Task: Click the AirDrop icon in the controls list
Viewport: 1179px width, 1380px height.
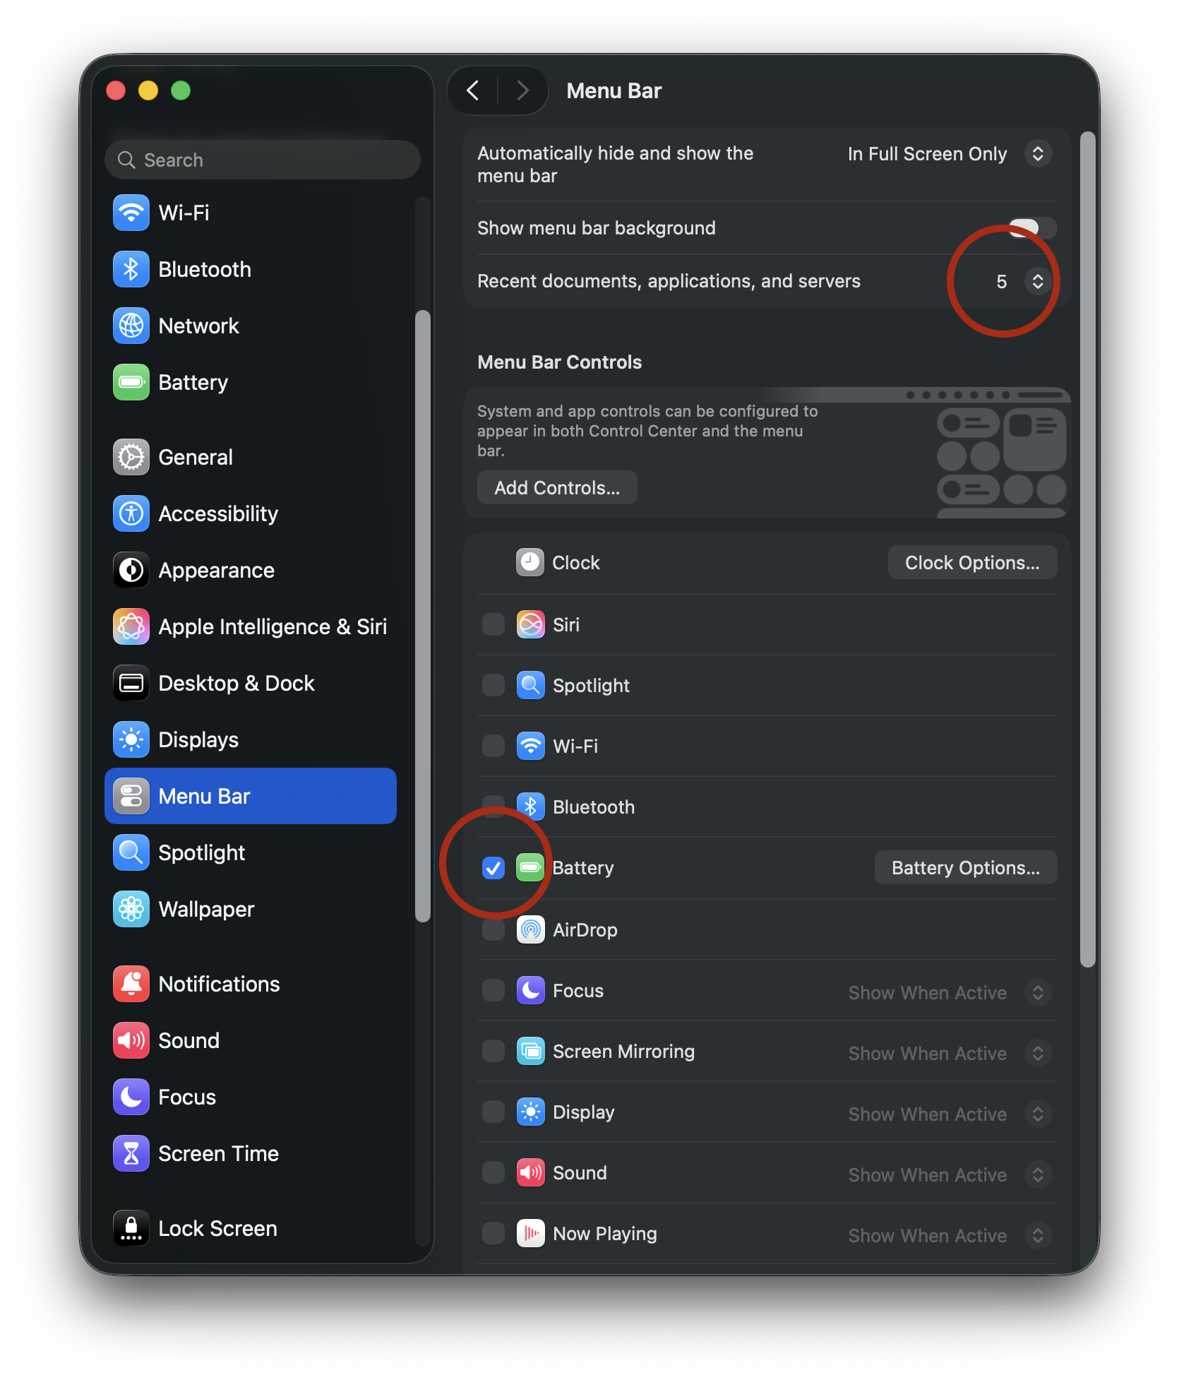Action: point(530,930)
